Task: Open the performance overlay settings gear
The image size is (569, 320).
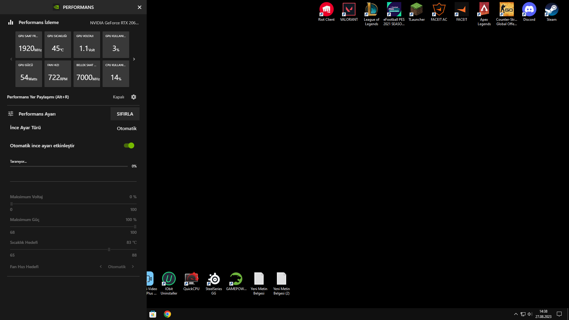Action: click(x=134, y=97)
